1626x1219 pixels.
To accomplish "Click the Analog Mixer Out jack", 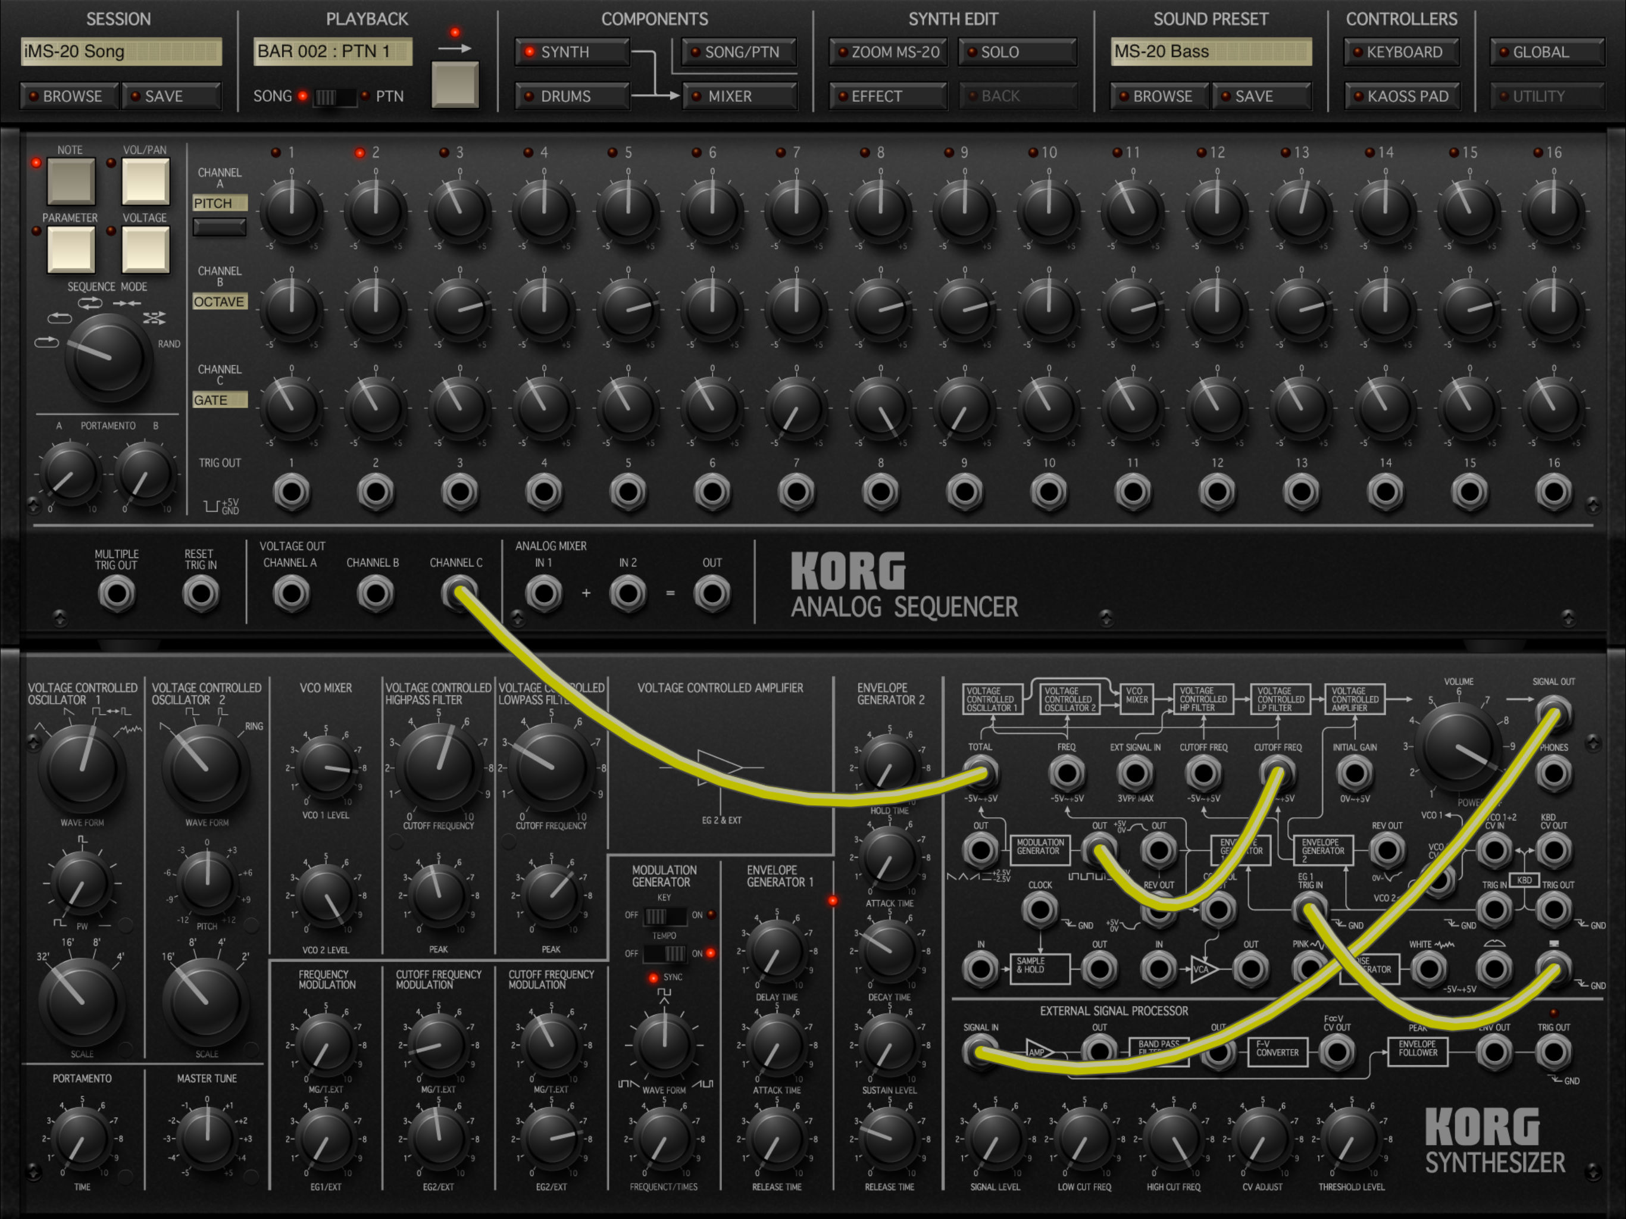I will tap(712, 593).
